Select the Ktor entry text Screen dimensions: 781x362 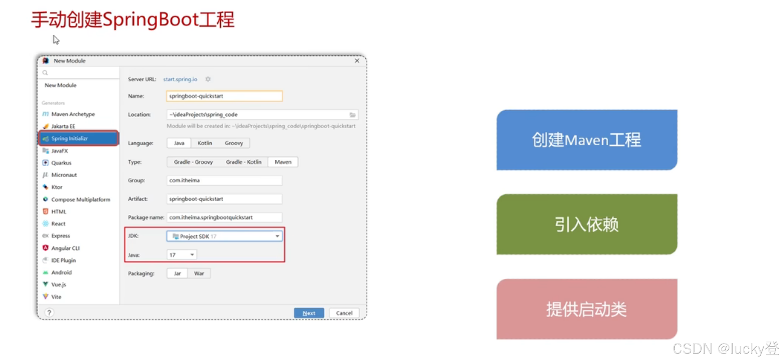point(57,187)
